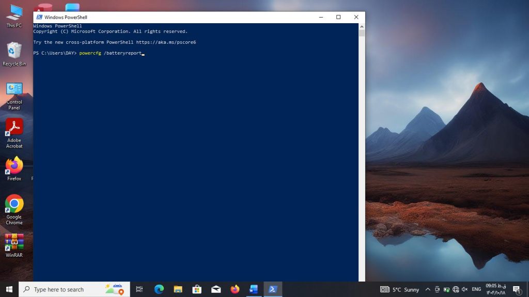Open Microsoft Edge from the taskbar
This screenshot has height=297, width=529.
(159, 289)
